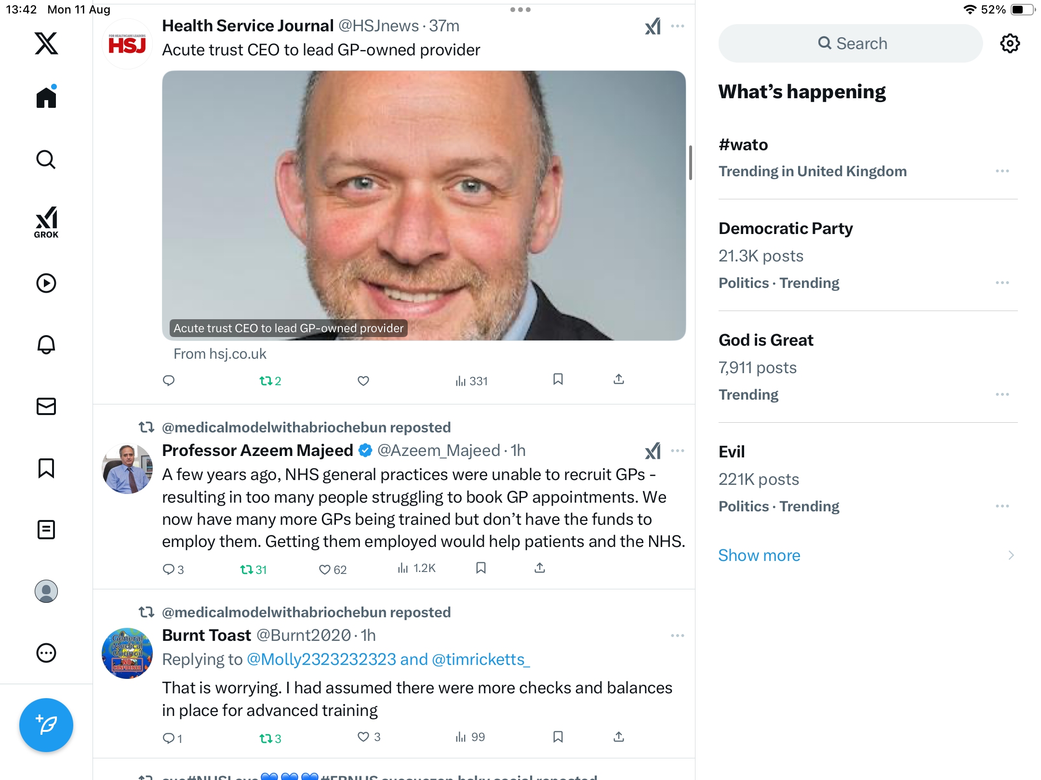Click Grok icon on HSJ post
This screenshot has height=780, width=1041.
coord(653,26)
